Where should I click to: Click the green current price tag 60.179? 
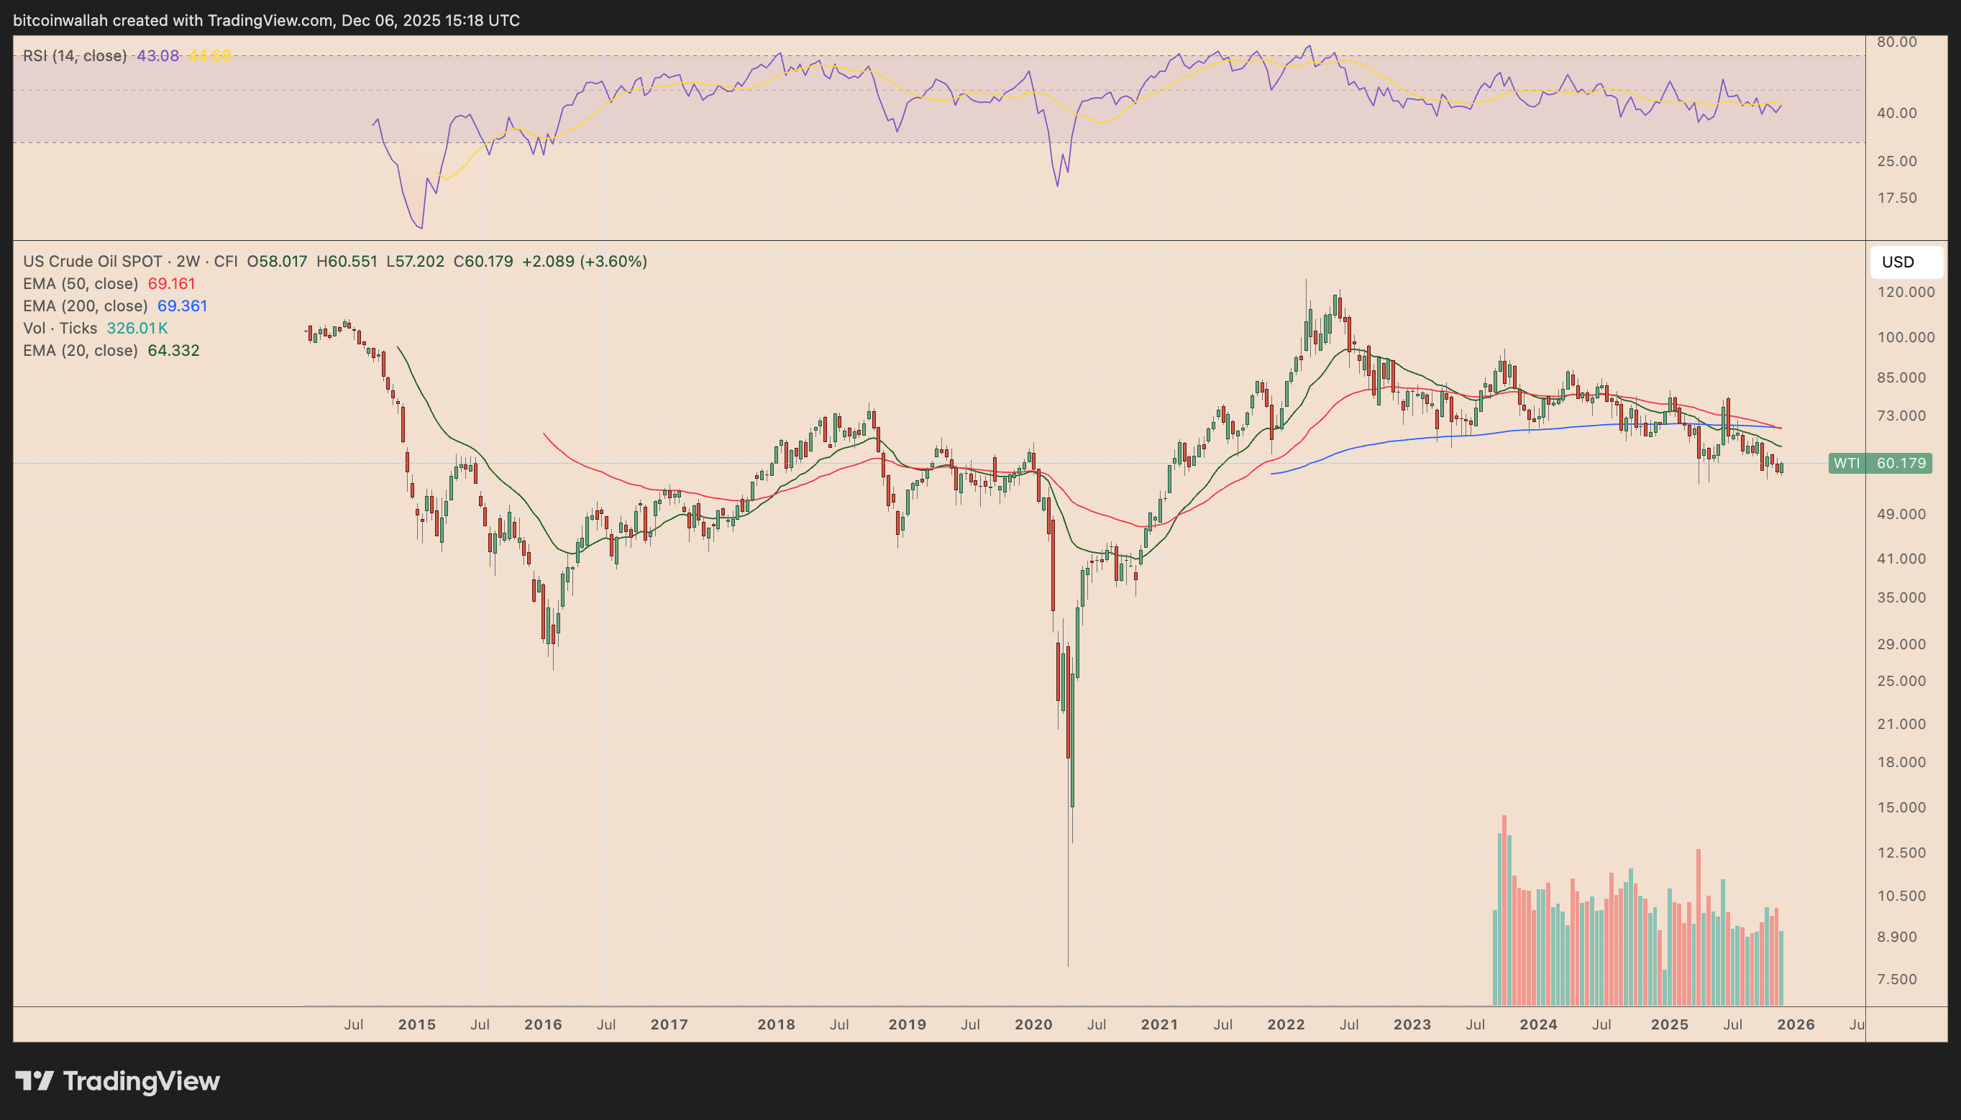pos(1902,463)
